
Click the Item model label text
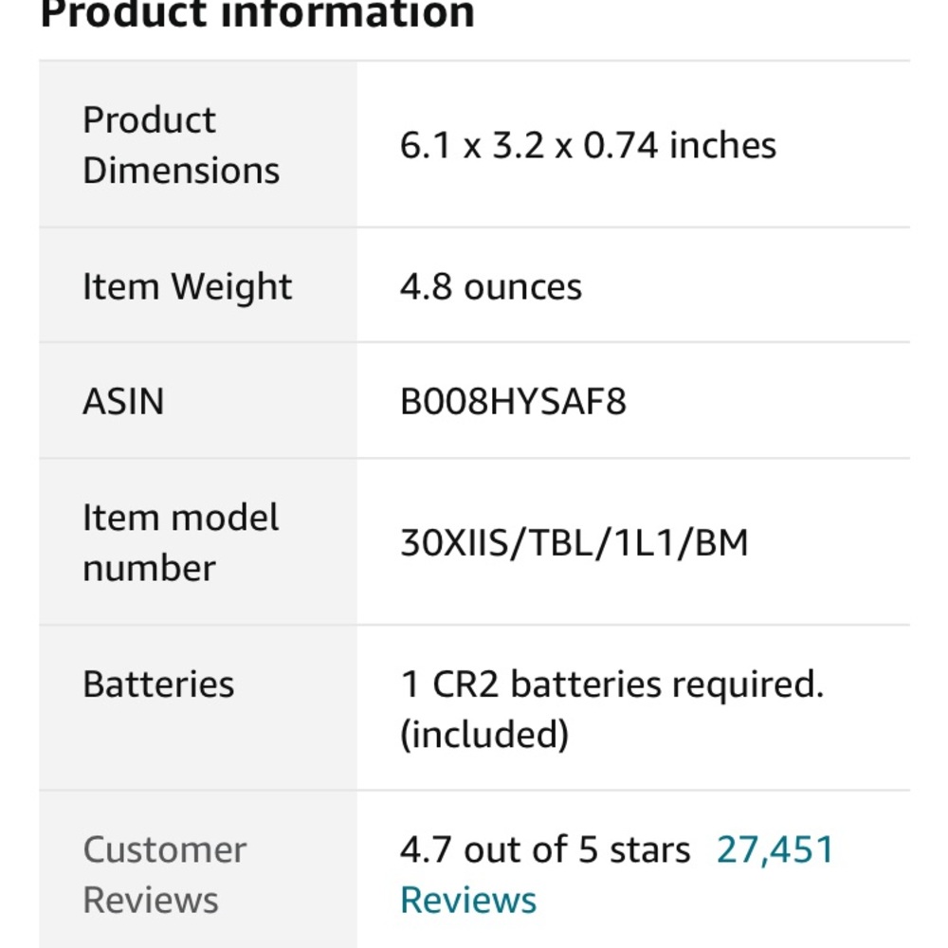[x=180, y=518]
